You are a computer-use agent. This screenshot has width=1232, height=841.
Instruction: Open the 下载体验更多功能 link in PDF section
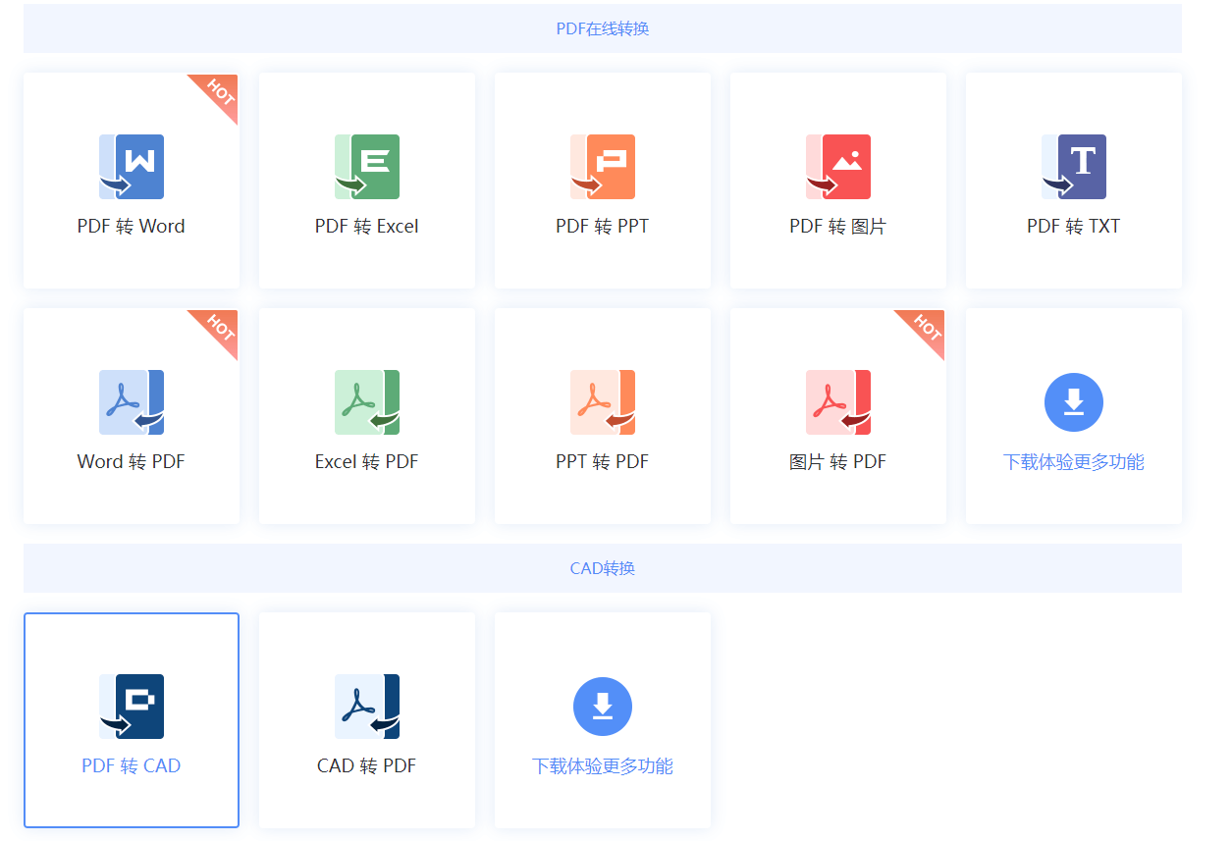coord(1074,462)
